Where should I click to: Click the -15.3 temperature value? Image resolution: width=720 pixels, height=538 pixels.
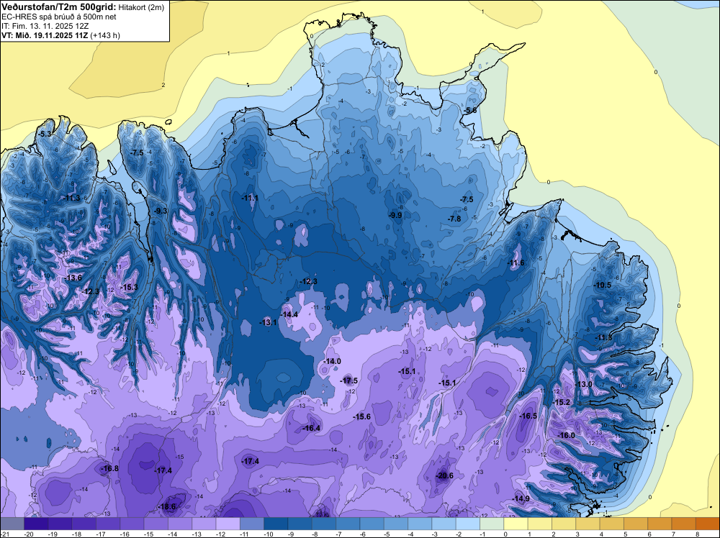129,287
